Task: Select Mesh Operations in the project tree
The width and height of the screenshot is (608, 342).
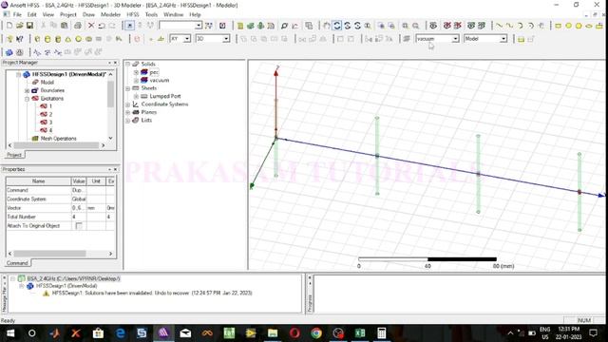Action: pyautogui.click(x=59, y=139)
